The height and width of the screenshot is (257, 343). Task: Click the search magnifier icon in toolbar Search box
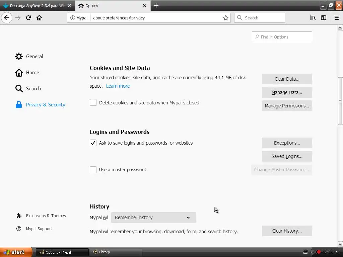point(240,18)
